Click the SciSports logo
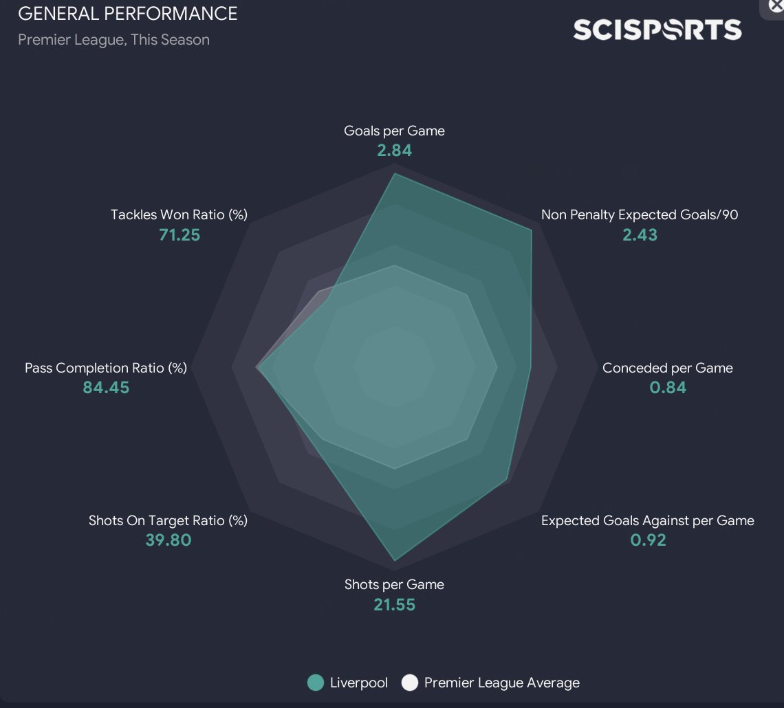This screenshot has height=708, width=784. (x=657, y=30)
